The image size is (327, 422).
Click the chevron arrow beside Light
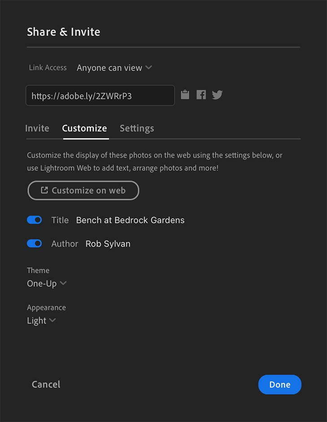(52, 320)
